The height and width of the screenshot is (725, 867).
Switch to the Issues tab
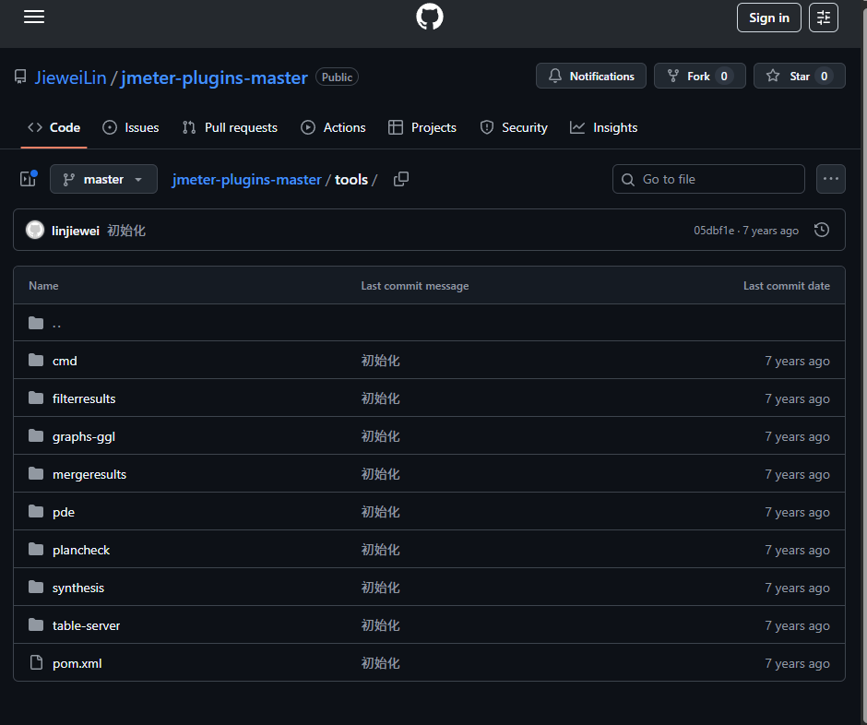tap(131, 127)
